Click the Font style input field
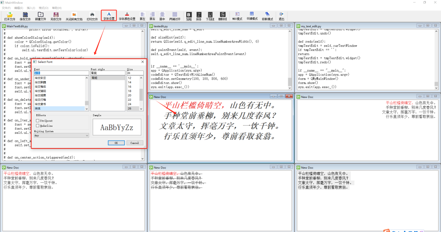The width and height of the screenshot is (441, 232). tap(108, 73)
